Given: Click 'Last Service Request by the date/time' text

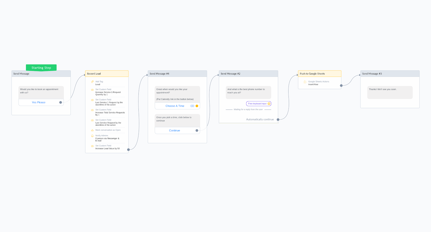Looking at the screenshot, I should click(108, 124).
